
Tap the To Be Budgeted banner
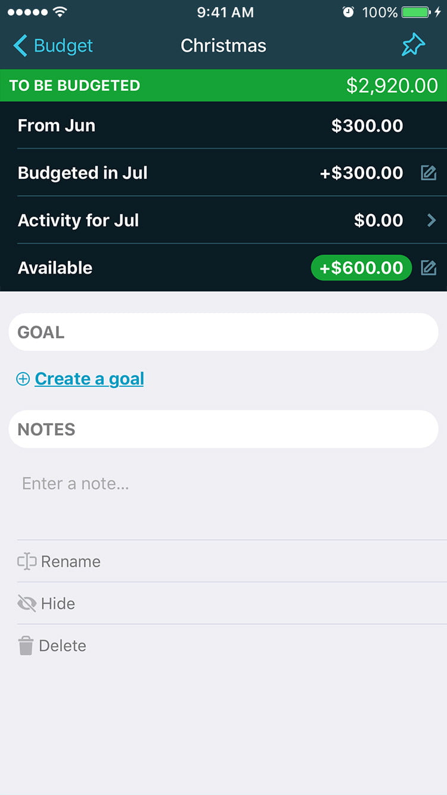click(x=223, y=85)
